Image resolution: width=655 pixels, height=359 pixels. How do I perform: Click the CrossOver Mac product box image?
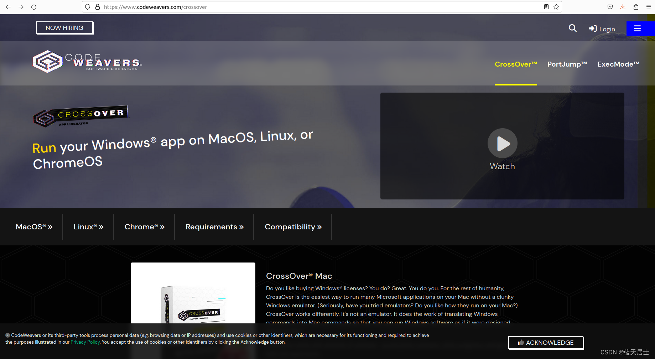(193, 293)
